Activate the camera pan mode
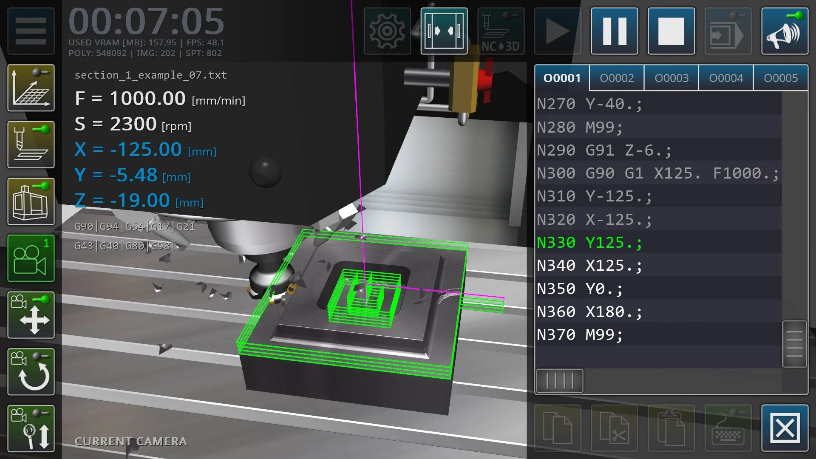 31,315
